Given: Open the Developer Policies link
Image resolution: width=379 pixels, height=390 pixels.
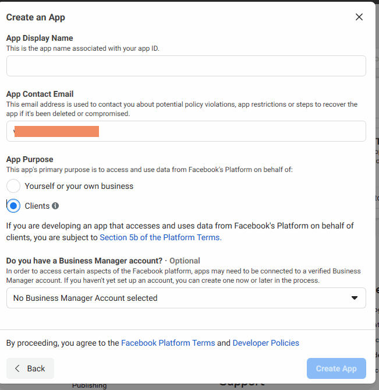Looking at the screenshot, I should pos(265,343).
